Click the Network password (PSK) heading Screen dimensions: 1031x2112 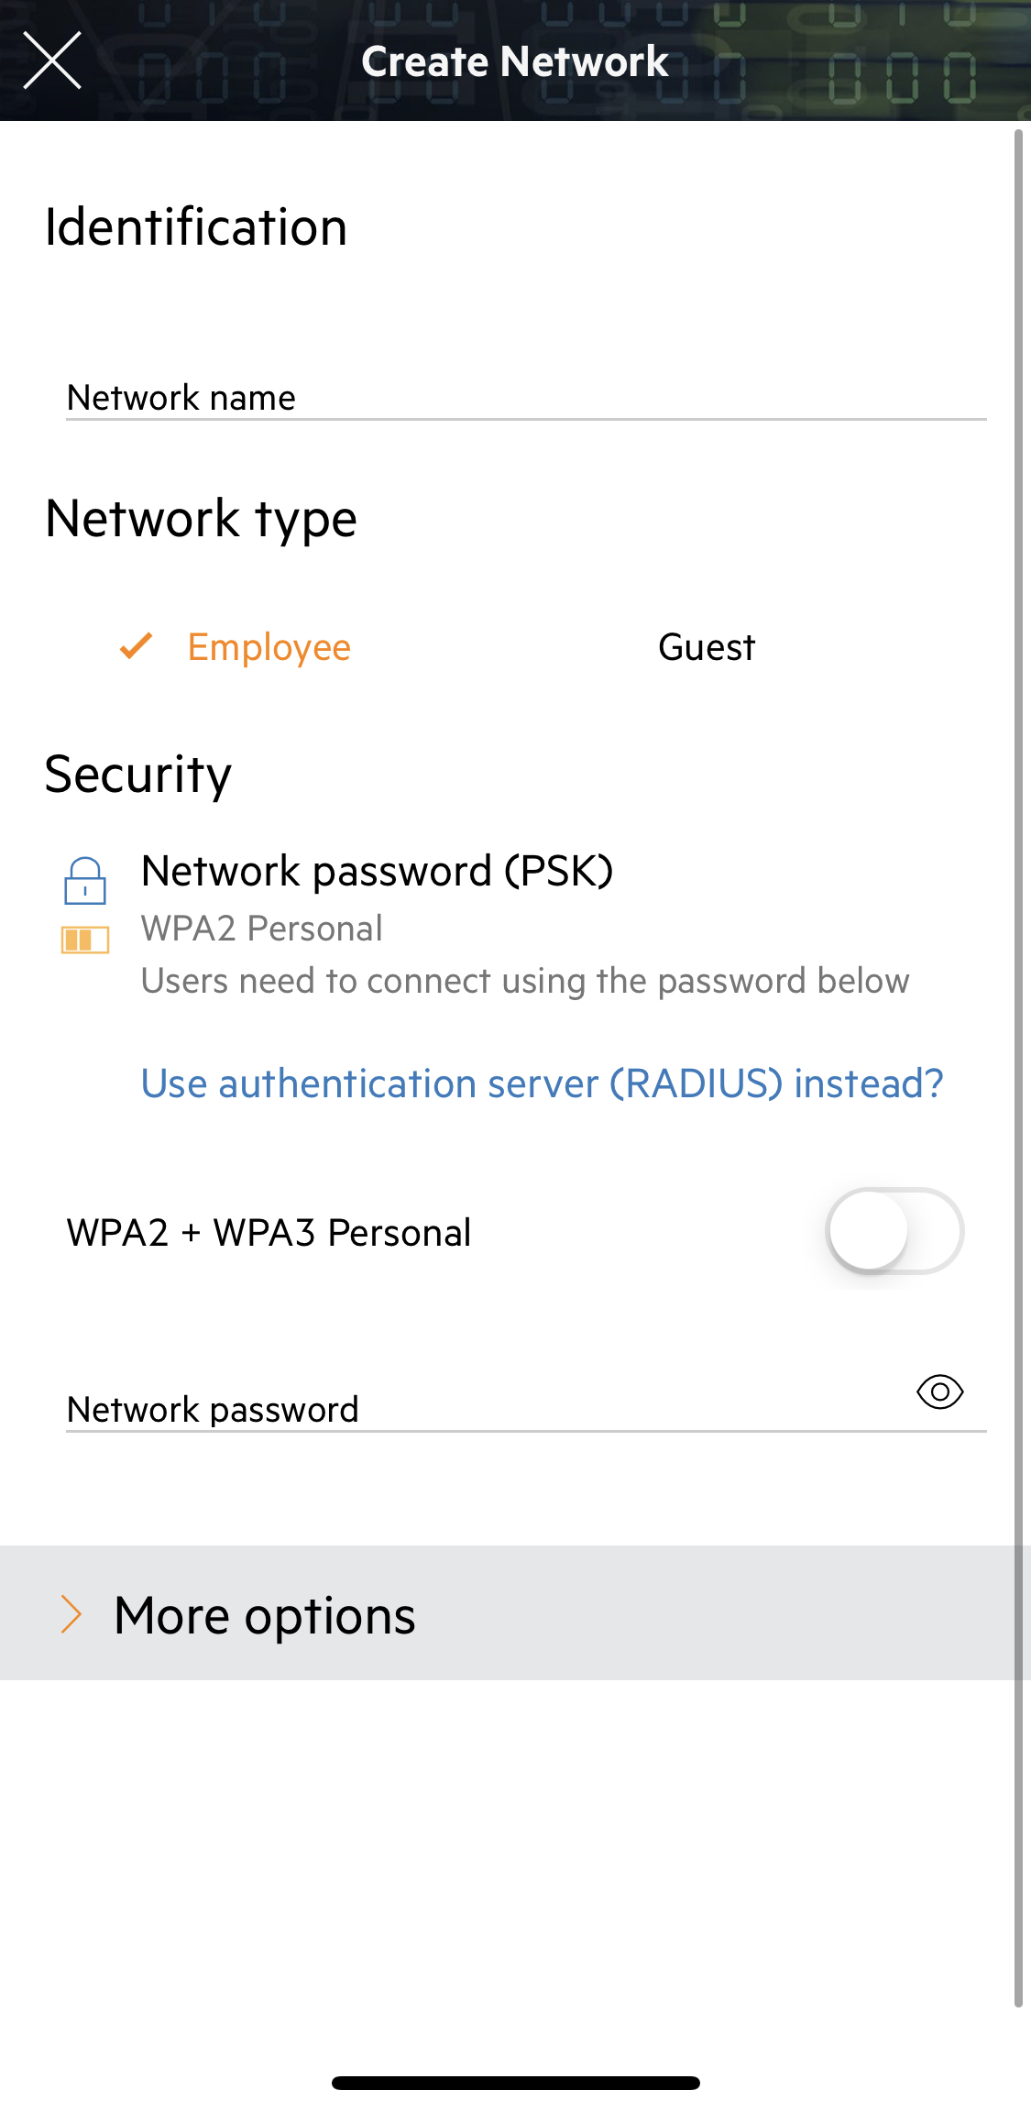[x=377, y=871]
